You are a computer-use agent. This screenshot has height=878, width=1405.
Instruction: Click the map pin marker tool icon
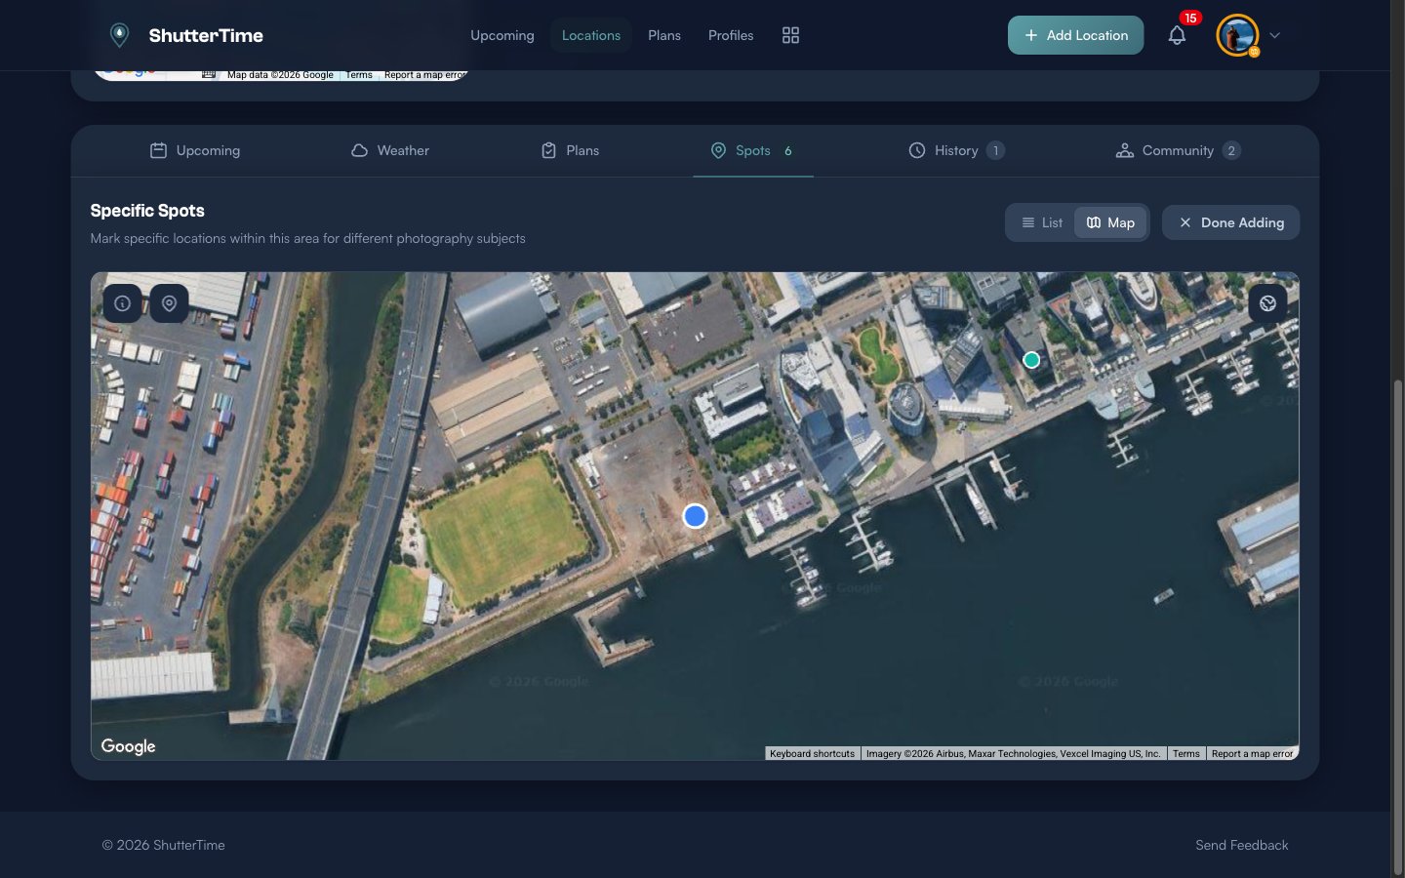click(x=169, y=303)
